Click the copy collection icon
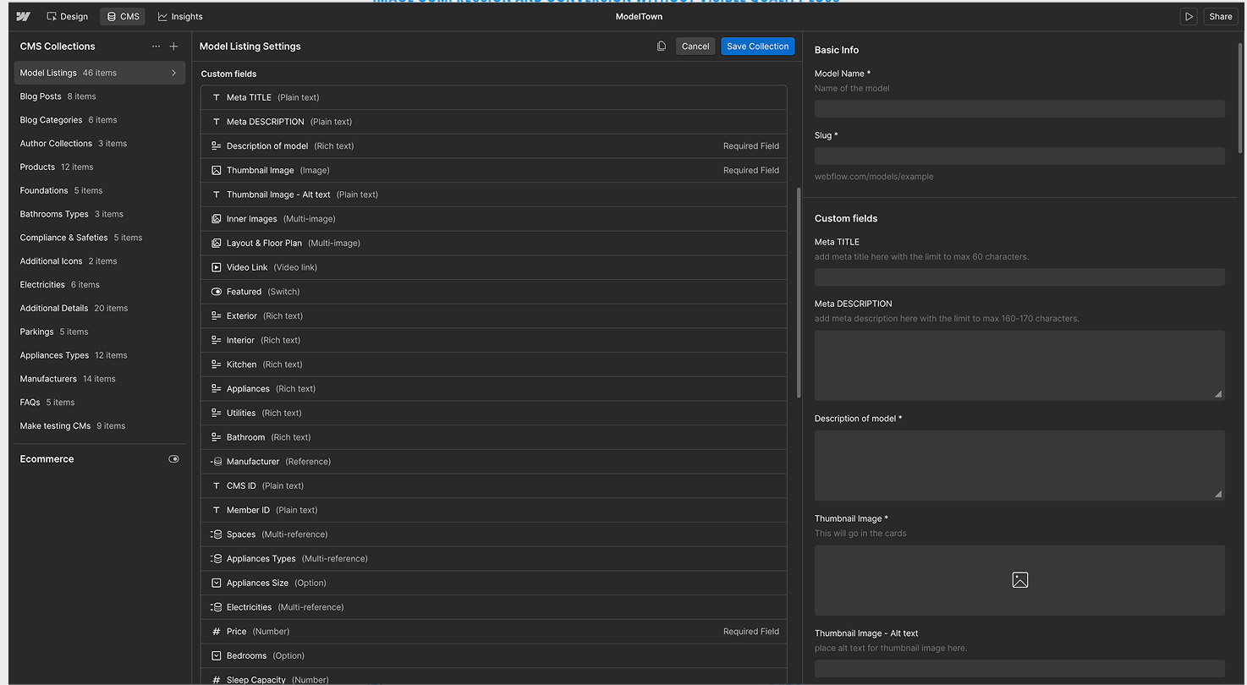Viewport: 1247px width, 685px height. [662, 47]
